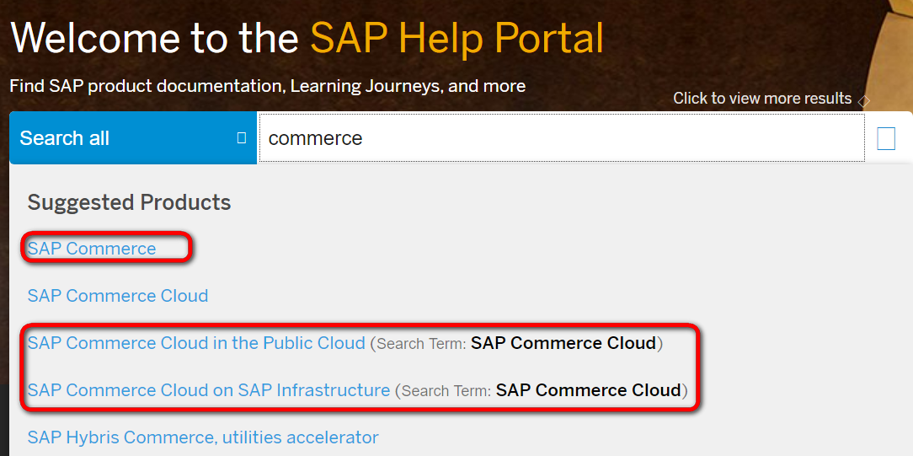Click the 'Suggested Products' heading
The image size is (913, 456).
[x=129, y=202]
